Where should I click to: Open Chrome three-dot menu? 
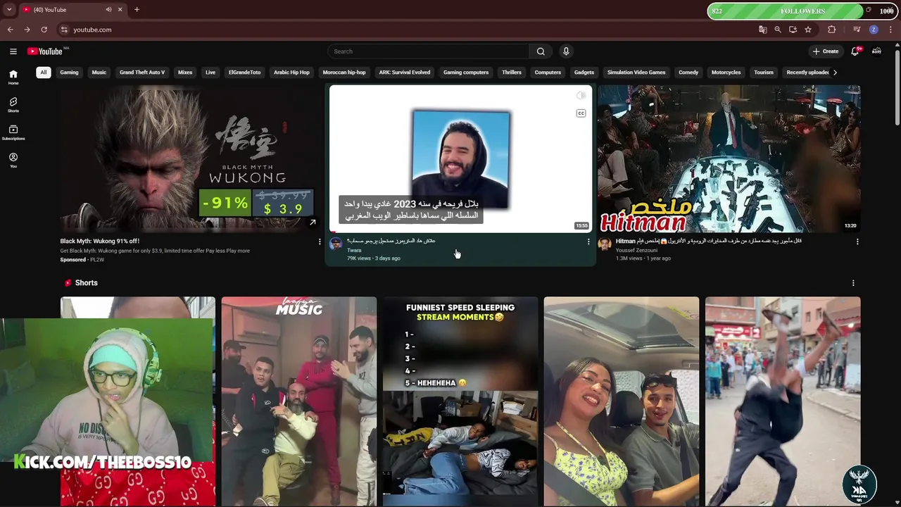(x=890, y=30)
